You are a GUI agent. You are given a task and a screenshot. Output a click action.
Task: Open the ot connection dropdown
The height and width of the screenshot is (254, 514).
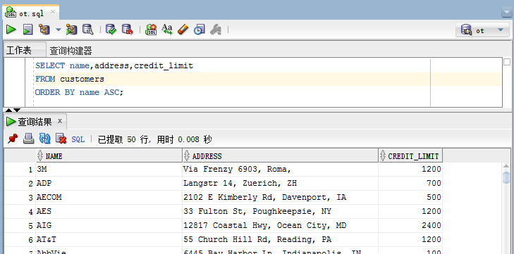(482, 30)
